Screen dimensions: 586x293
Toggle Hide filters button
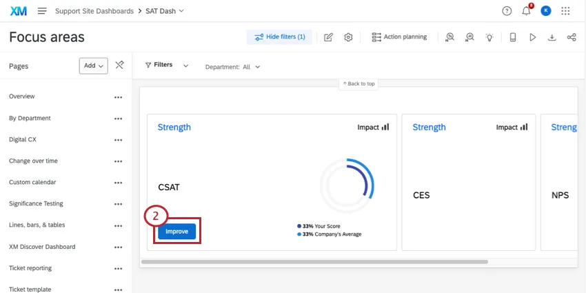pos(279,37)
